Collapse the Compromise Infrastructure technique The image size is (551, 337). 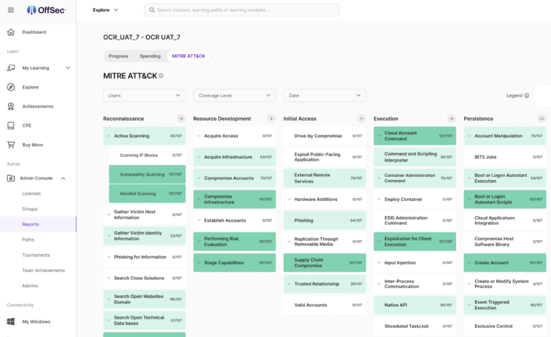pyautogui.click(x=199, y=199)
